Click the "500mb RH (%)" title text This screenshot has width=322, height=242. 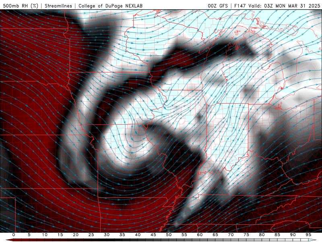[21, 6]
